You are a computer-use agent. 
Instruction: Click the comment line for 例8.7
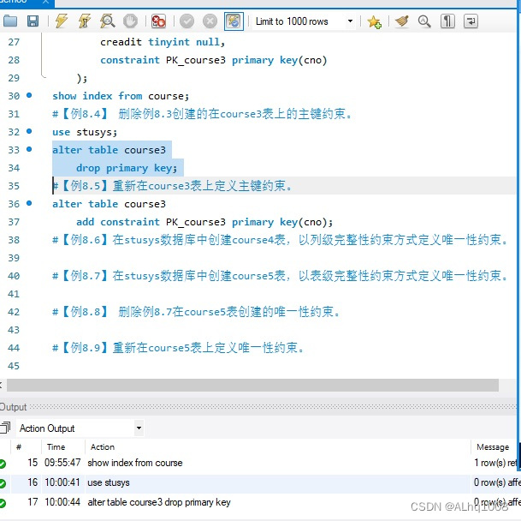[x=280, y=276]
